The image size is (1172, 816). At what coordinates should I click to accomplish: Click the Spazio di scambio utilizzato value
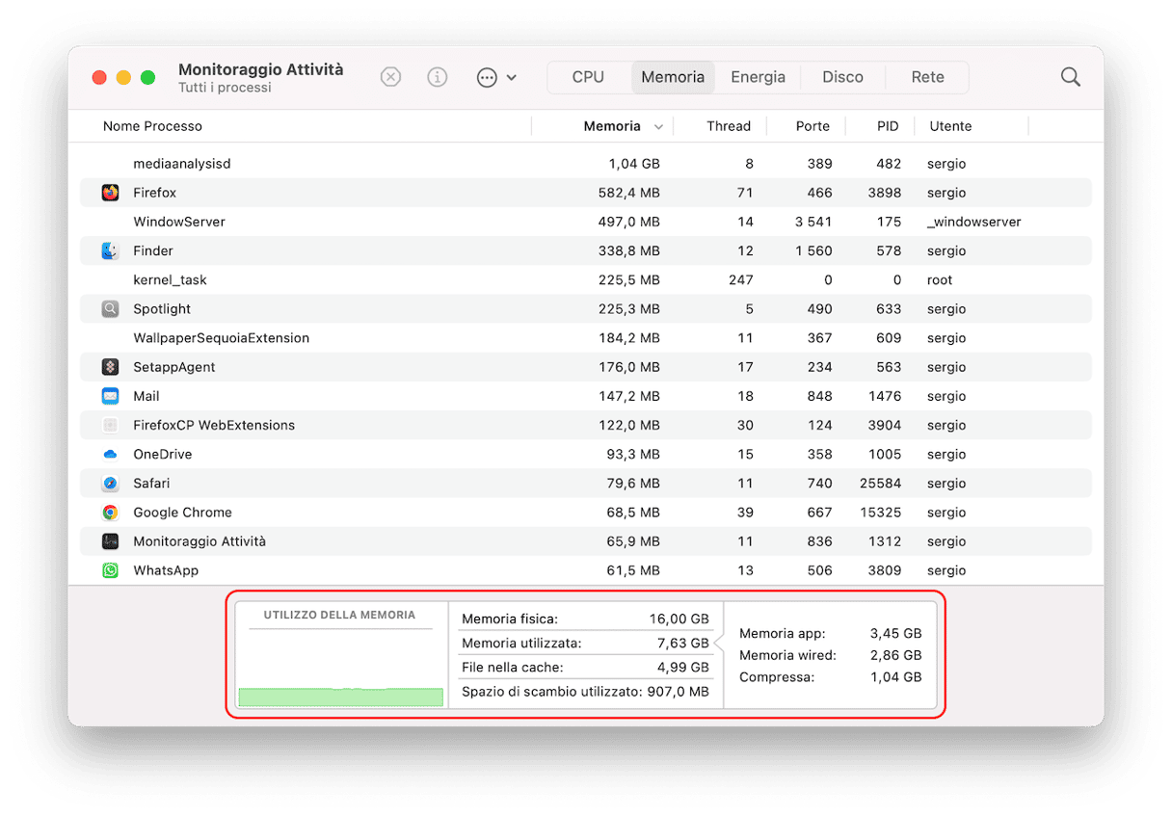(x=678, y=691)
